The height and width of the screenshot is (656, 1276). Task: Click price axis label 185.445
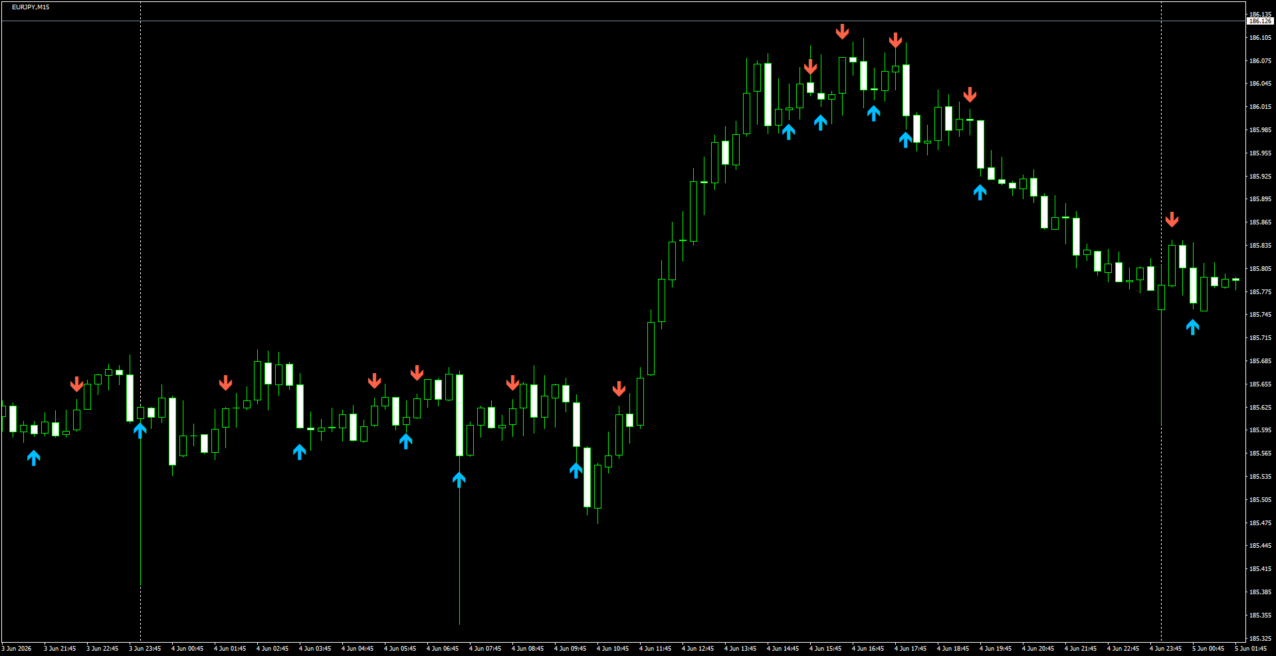pyautogui.click(x=1260, y=546)
